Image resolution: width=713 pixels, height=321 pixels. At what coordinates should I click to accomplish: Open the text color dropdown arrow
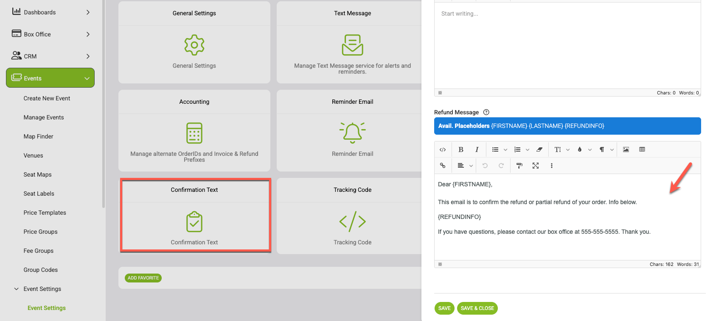click(590, 149)
